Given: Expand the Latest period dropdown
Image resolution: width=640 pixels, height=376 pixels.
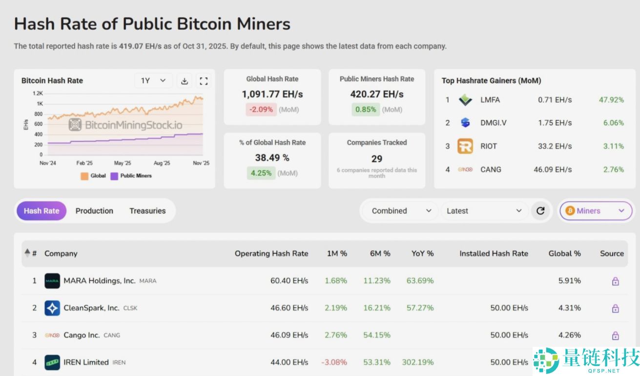Looking at the screenshot, I should (484, 211).
